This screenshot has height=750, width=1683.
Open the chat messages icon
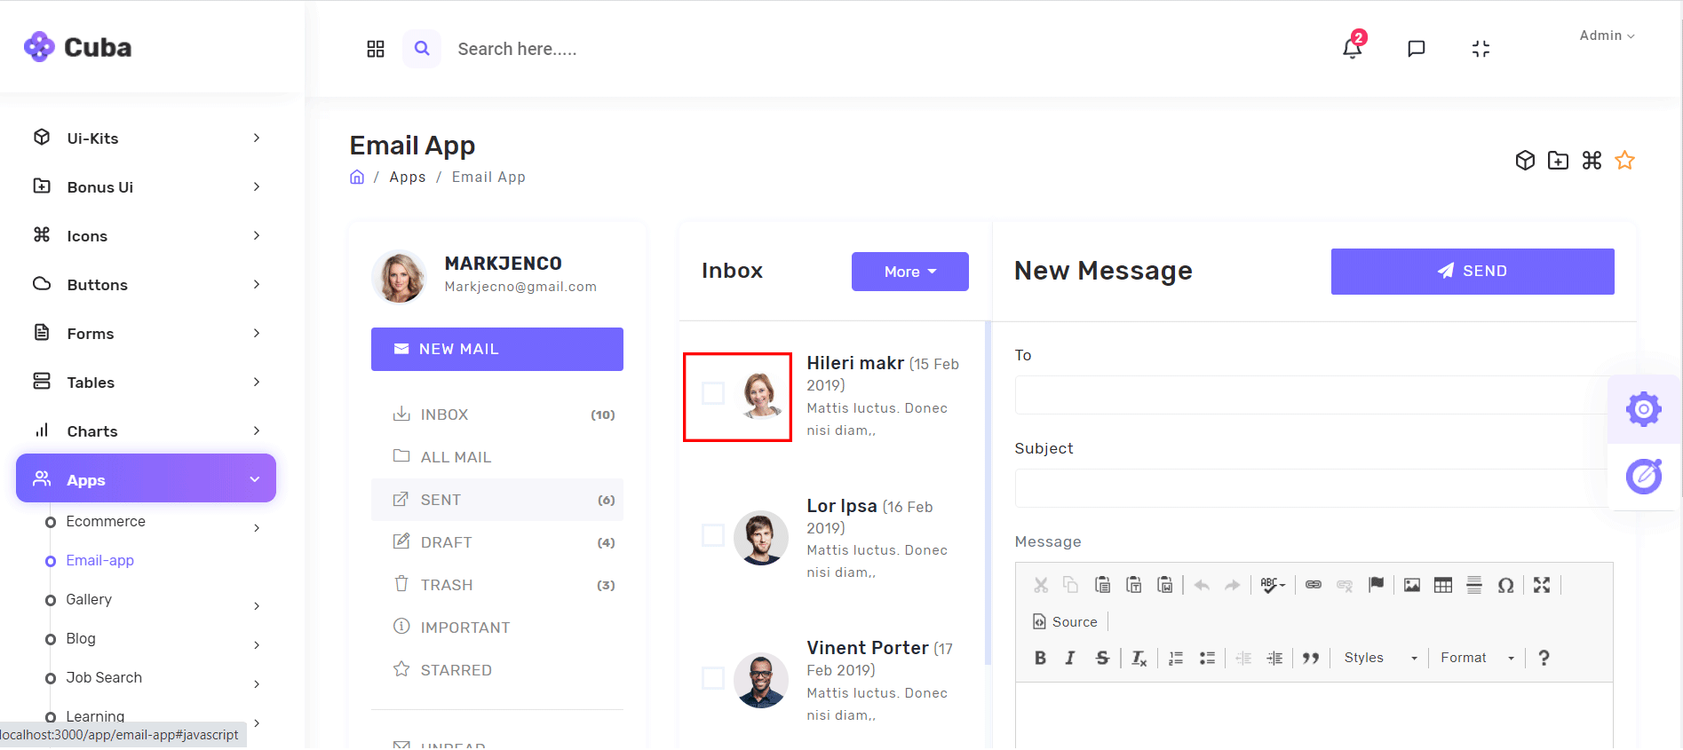coord(1417,49)
